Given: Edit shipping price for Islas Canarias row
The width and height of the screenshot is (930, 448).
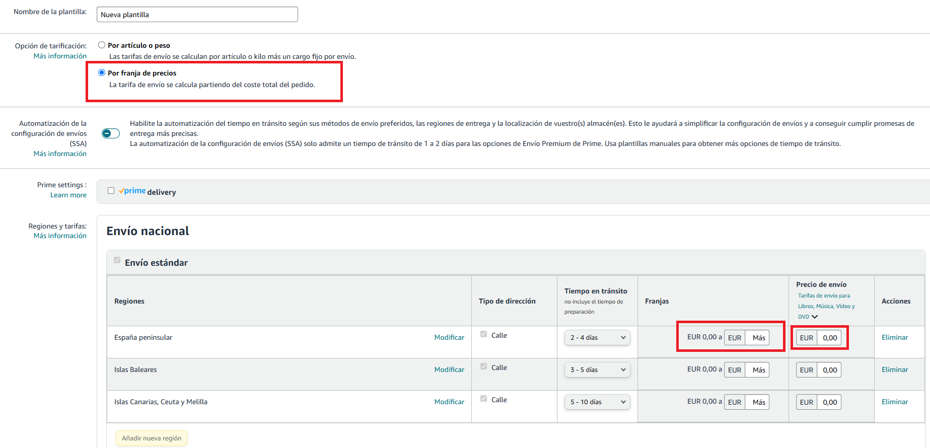Looking at the screenshot, I should 829,402.
